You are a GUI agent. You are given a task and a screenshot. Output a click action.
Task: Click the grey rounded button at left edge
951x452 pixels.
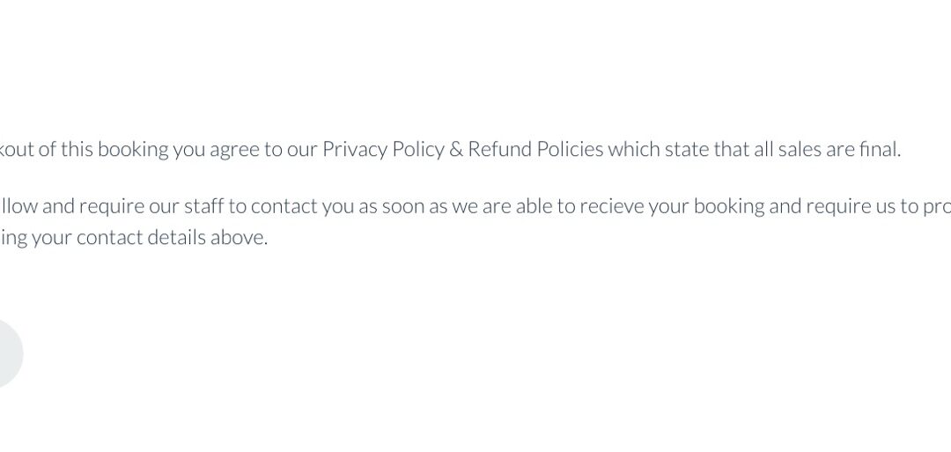click(x=9, y=353)
